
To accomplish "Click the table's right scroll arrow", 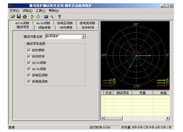I will pos(168,118).
